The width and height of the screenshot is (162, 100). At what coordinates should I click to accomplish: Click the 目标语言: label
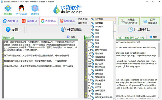click(83, 23)
